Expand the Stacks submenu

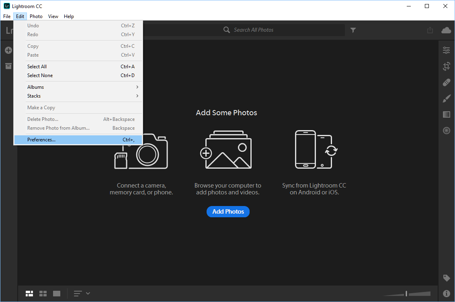78,96
